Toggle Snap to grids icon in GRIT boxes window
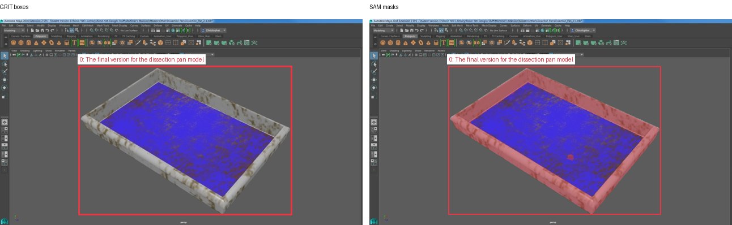732x225 pixels. (x=91, y=31)
